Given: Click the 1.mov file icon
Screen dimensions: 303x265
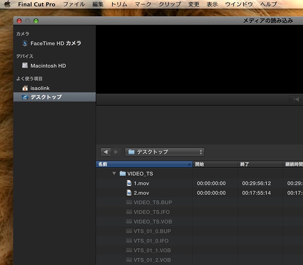Looking at the screenshot, I should (x=129, y=183).
